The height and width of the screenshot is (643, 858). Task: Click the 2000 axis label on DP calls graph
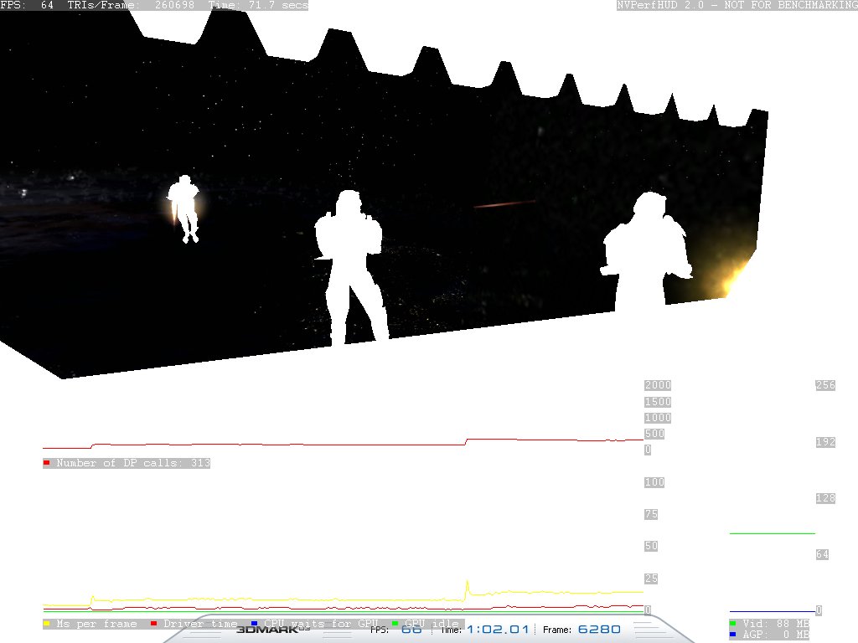click(x=658, y=385)
